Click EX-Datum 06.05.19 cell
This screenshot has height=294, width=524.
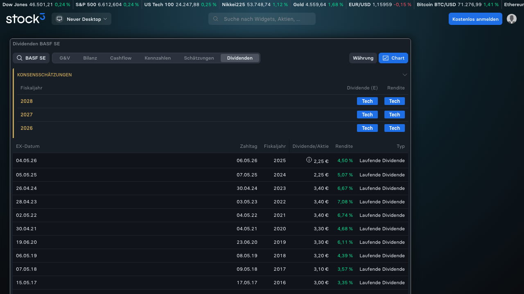26,256
